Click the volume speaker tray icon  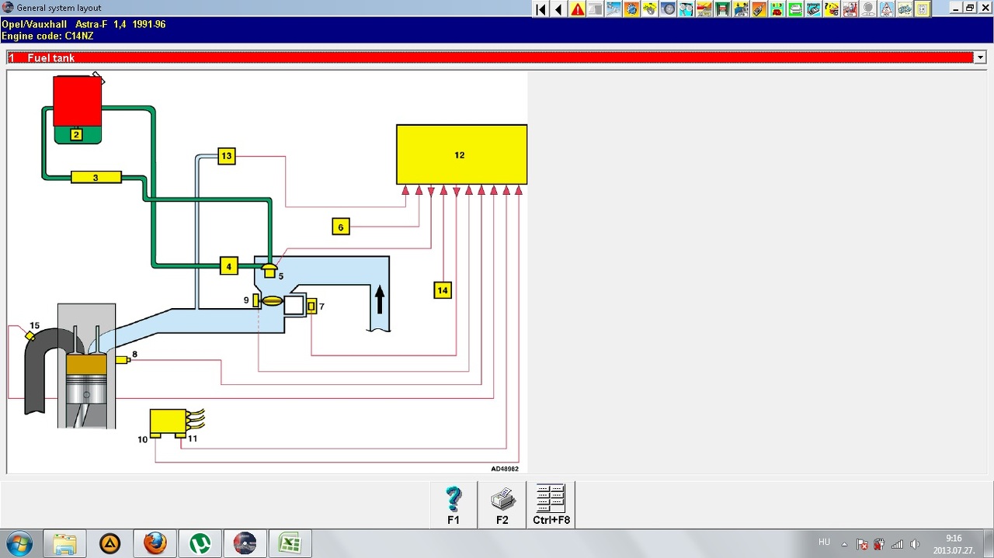click(x=915, y=544)
